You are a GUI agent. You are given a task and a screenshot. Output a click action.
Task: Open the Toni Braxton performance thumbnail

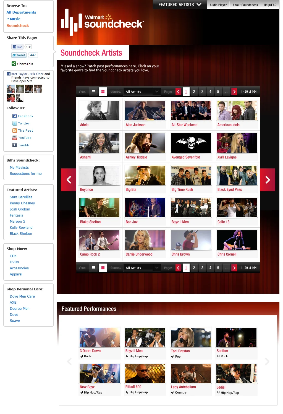191,337
